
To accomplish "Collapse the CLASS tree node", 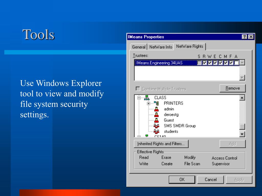I will 139,98.
